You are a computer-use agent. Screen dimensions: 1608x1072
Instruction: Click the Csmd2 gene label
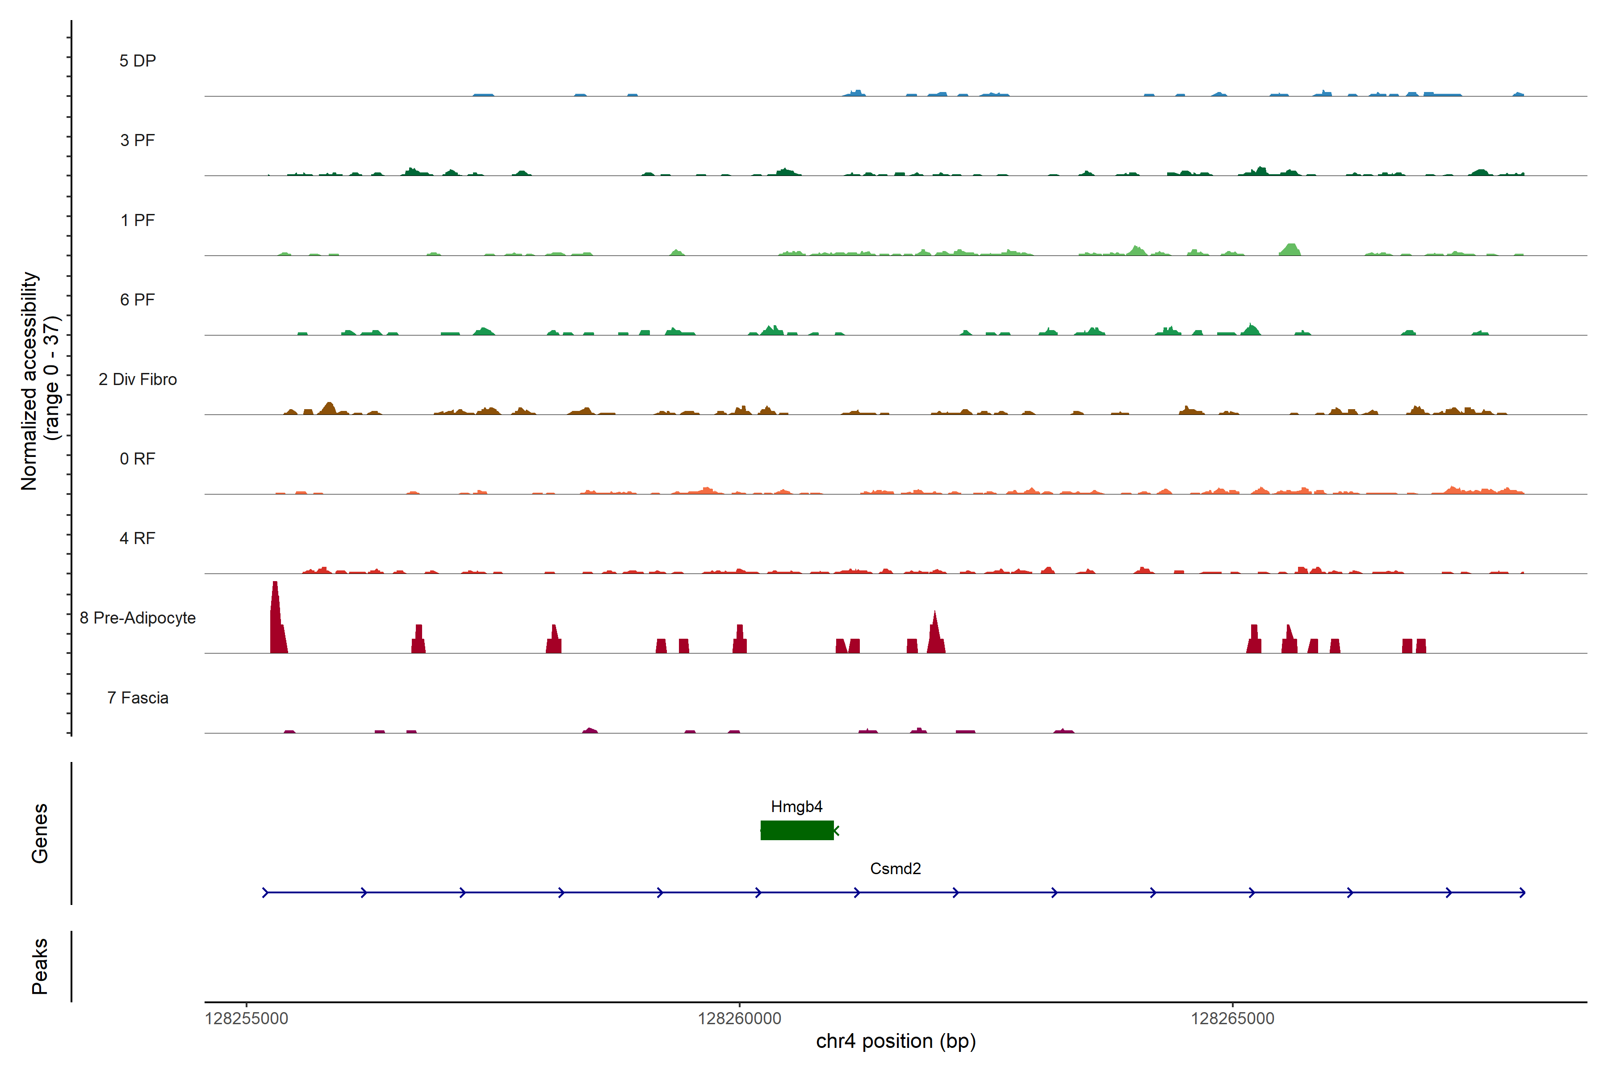pos(895,868)
